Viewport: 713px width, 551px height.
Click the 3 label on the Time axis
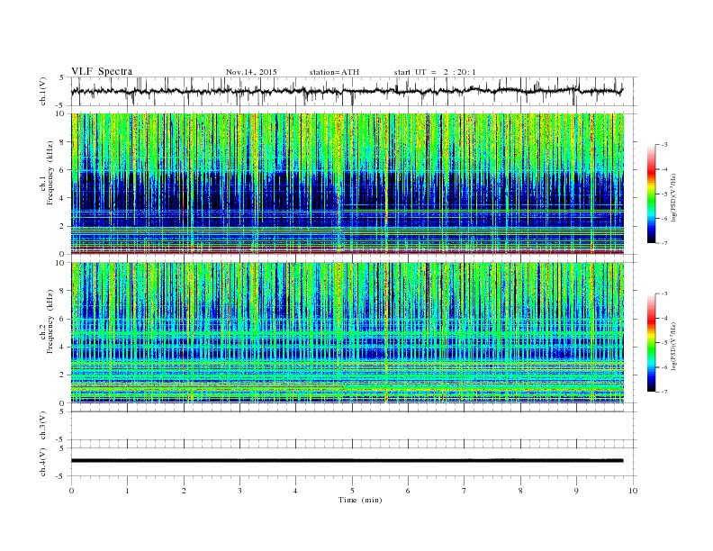pyautogui.click(x=239, y=491)
